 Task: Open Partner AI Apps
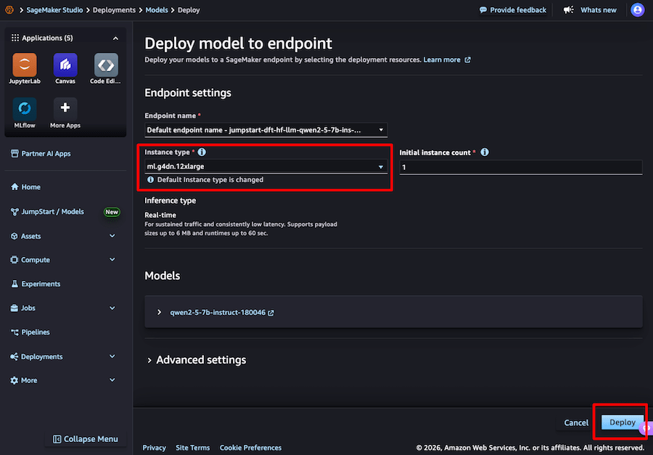click(41, 154)
